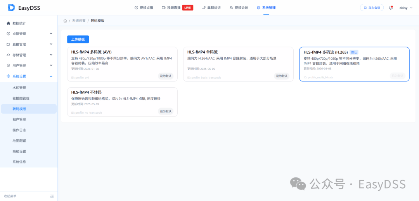419x201 pixels.
Task: Open the 视频点播 top menu
Action: (144, 8)
